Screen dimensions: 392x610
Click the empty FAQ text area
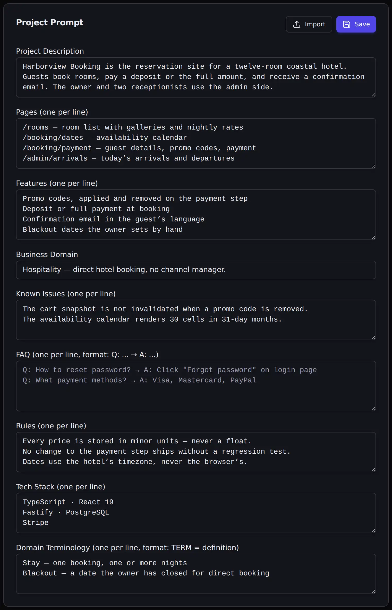click(x=196, y=386)
